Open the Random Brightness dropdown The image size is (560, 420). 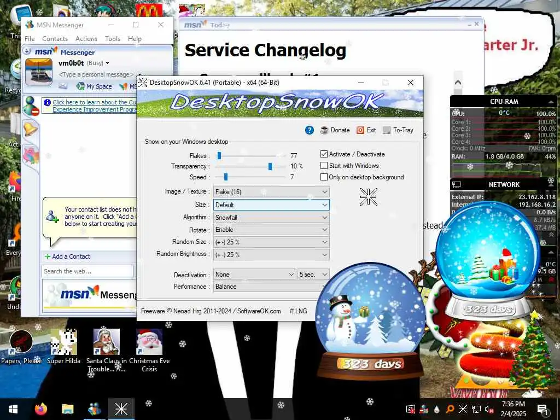click(271, 254)
